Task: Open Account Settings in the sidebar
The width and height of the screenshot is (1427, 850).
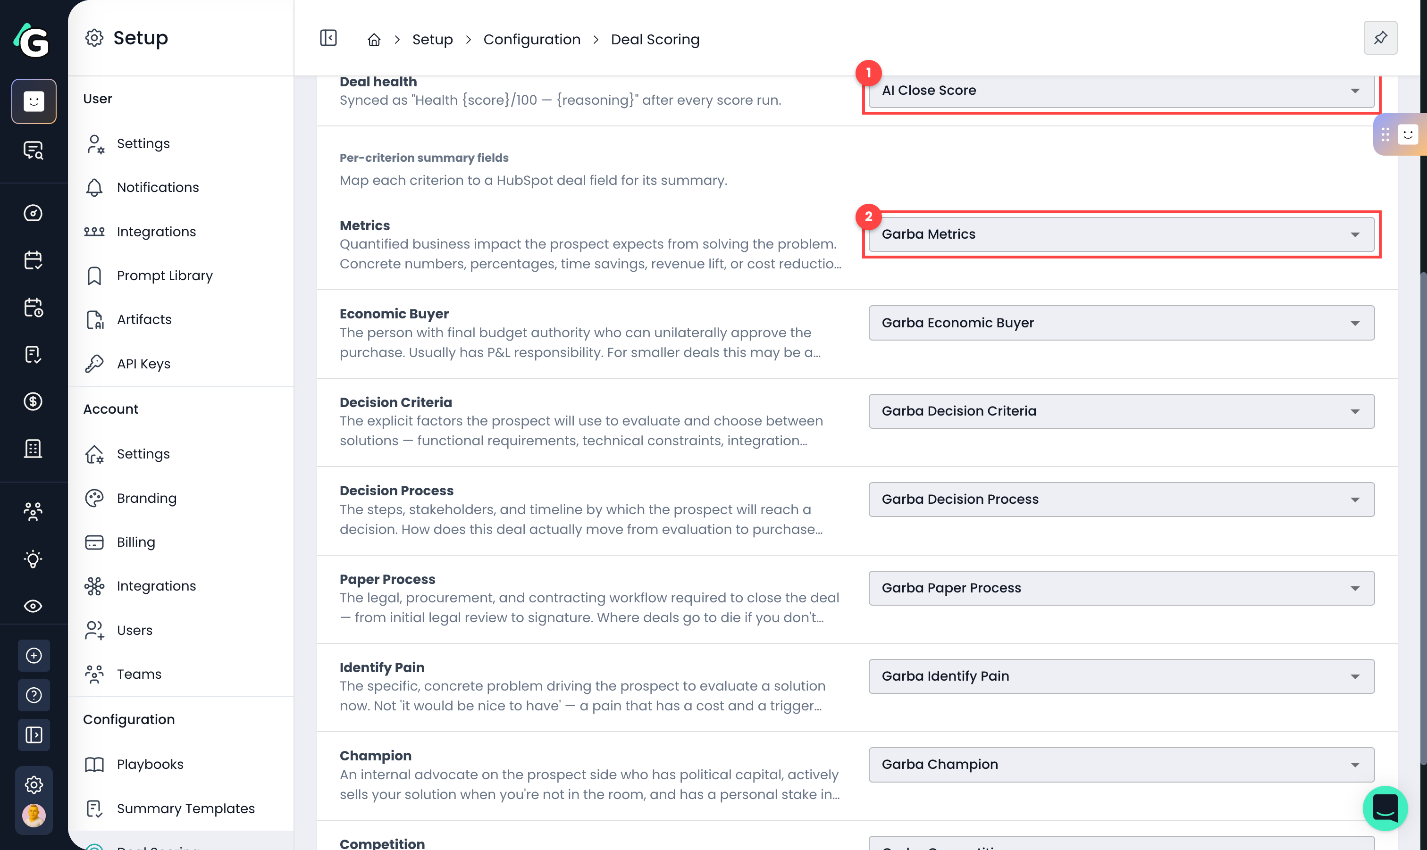Action: (181, 454)
